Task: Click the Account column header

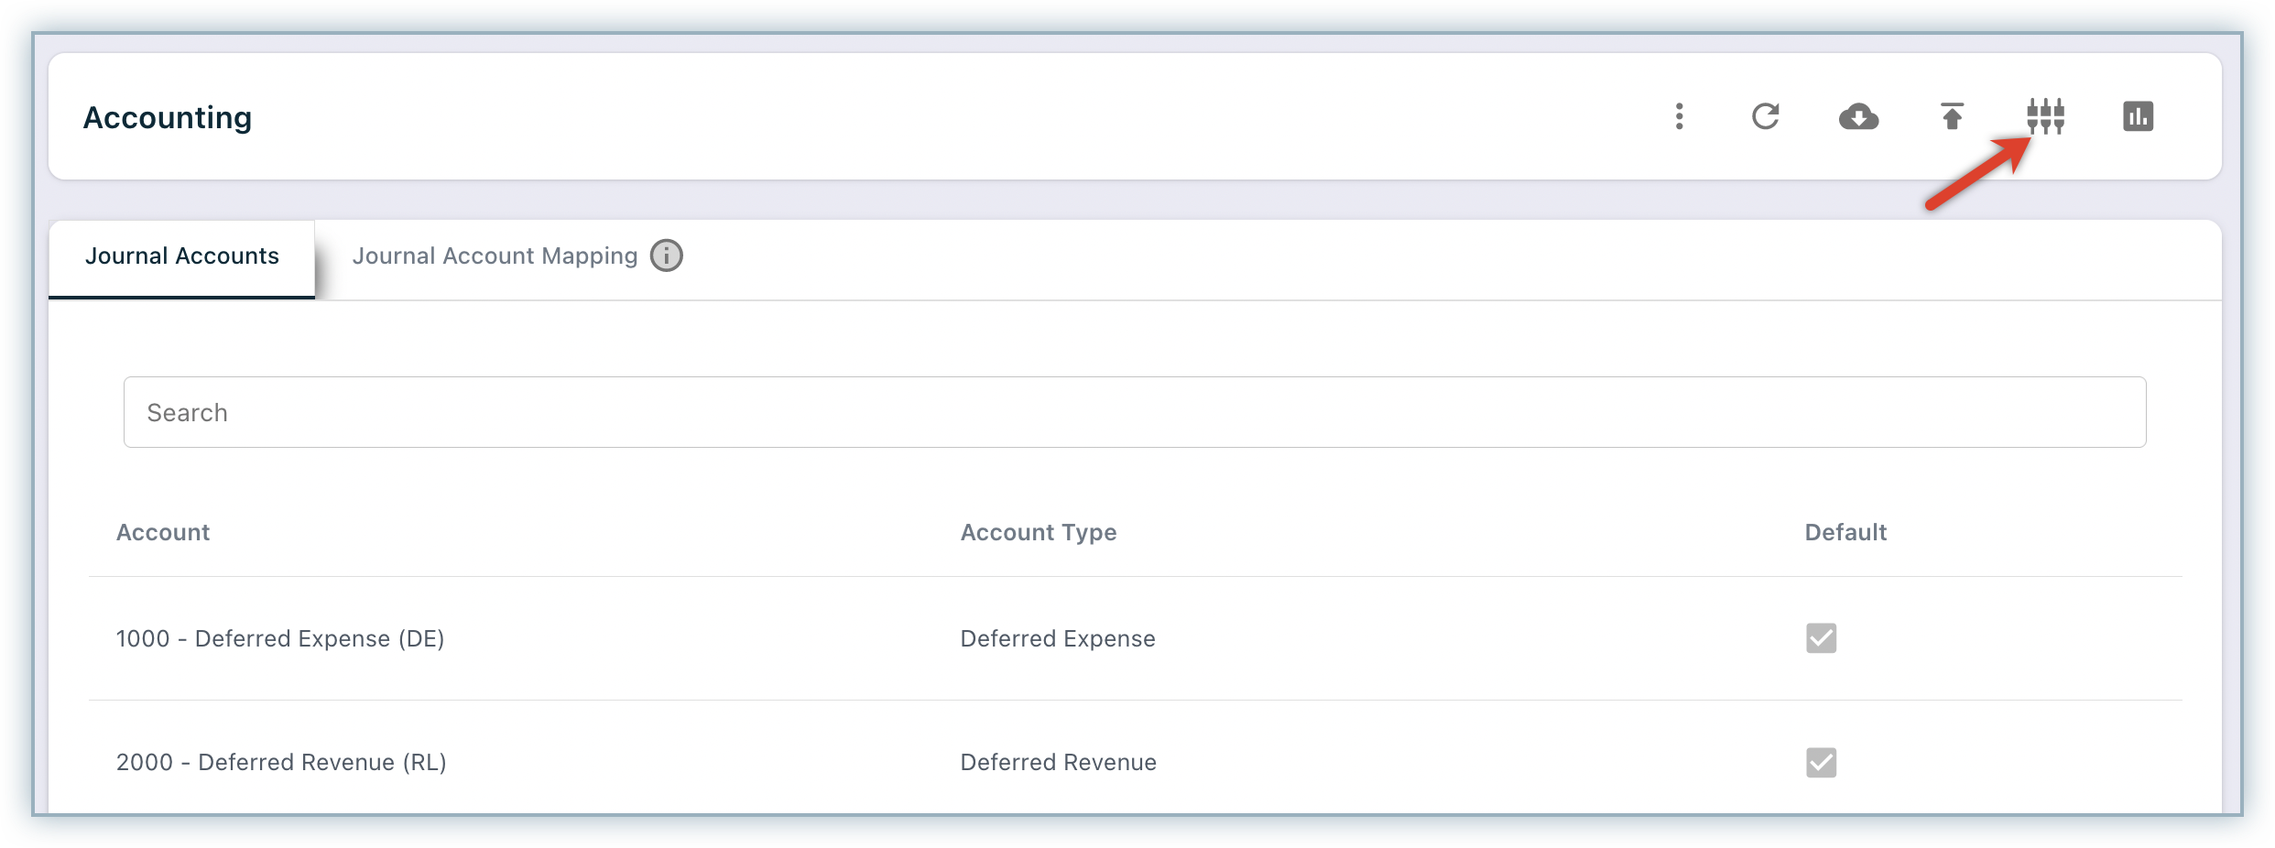Action: [x=163, y=533]
